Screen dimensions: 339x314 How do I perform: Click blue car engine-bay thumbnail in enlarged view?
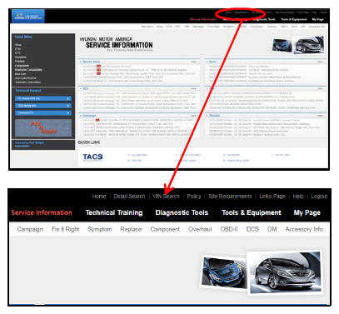click(224, 272)
